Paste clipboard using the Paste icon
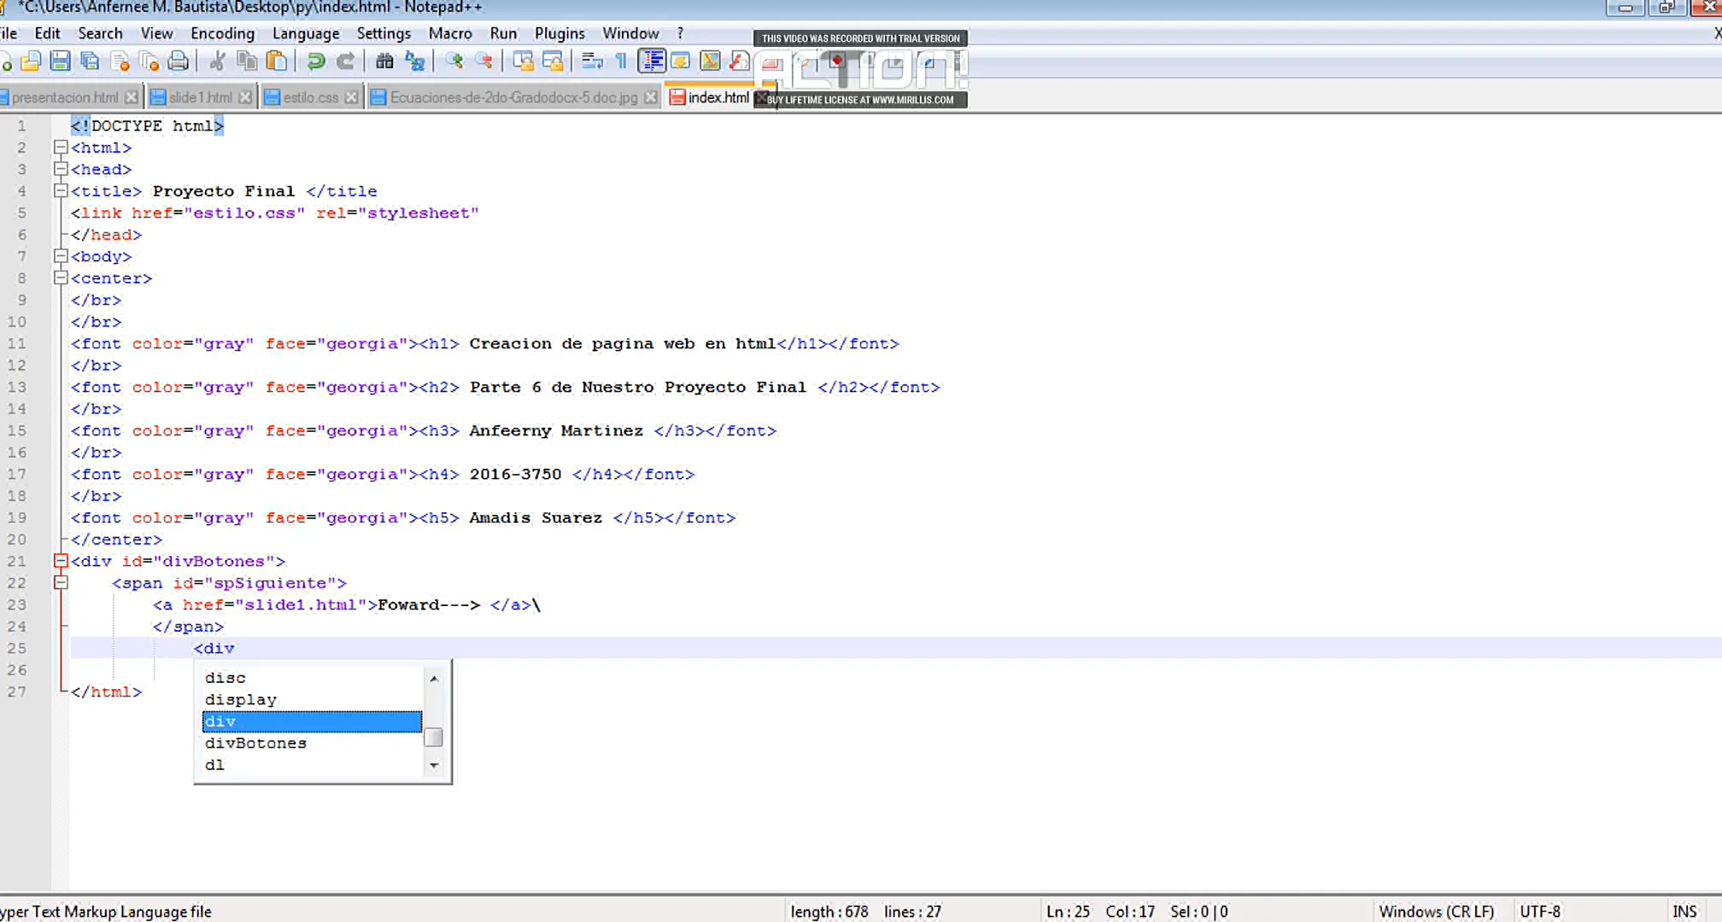 (x=276, y=61)
